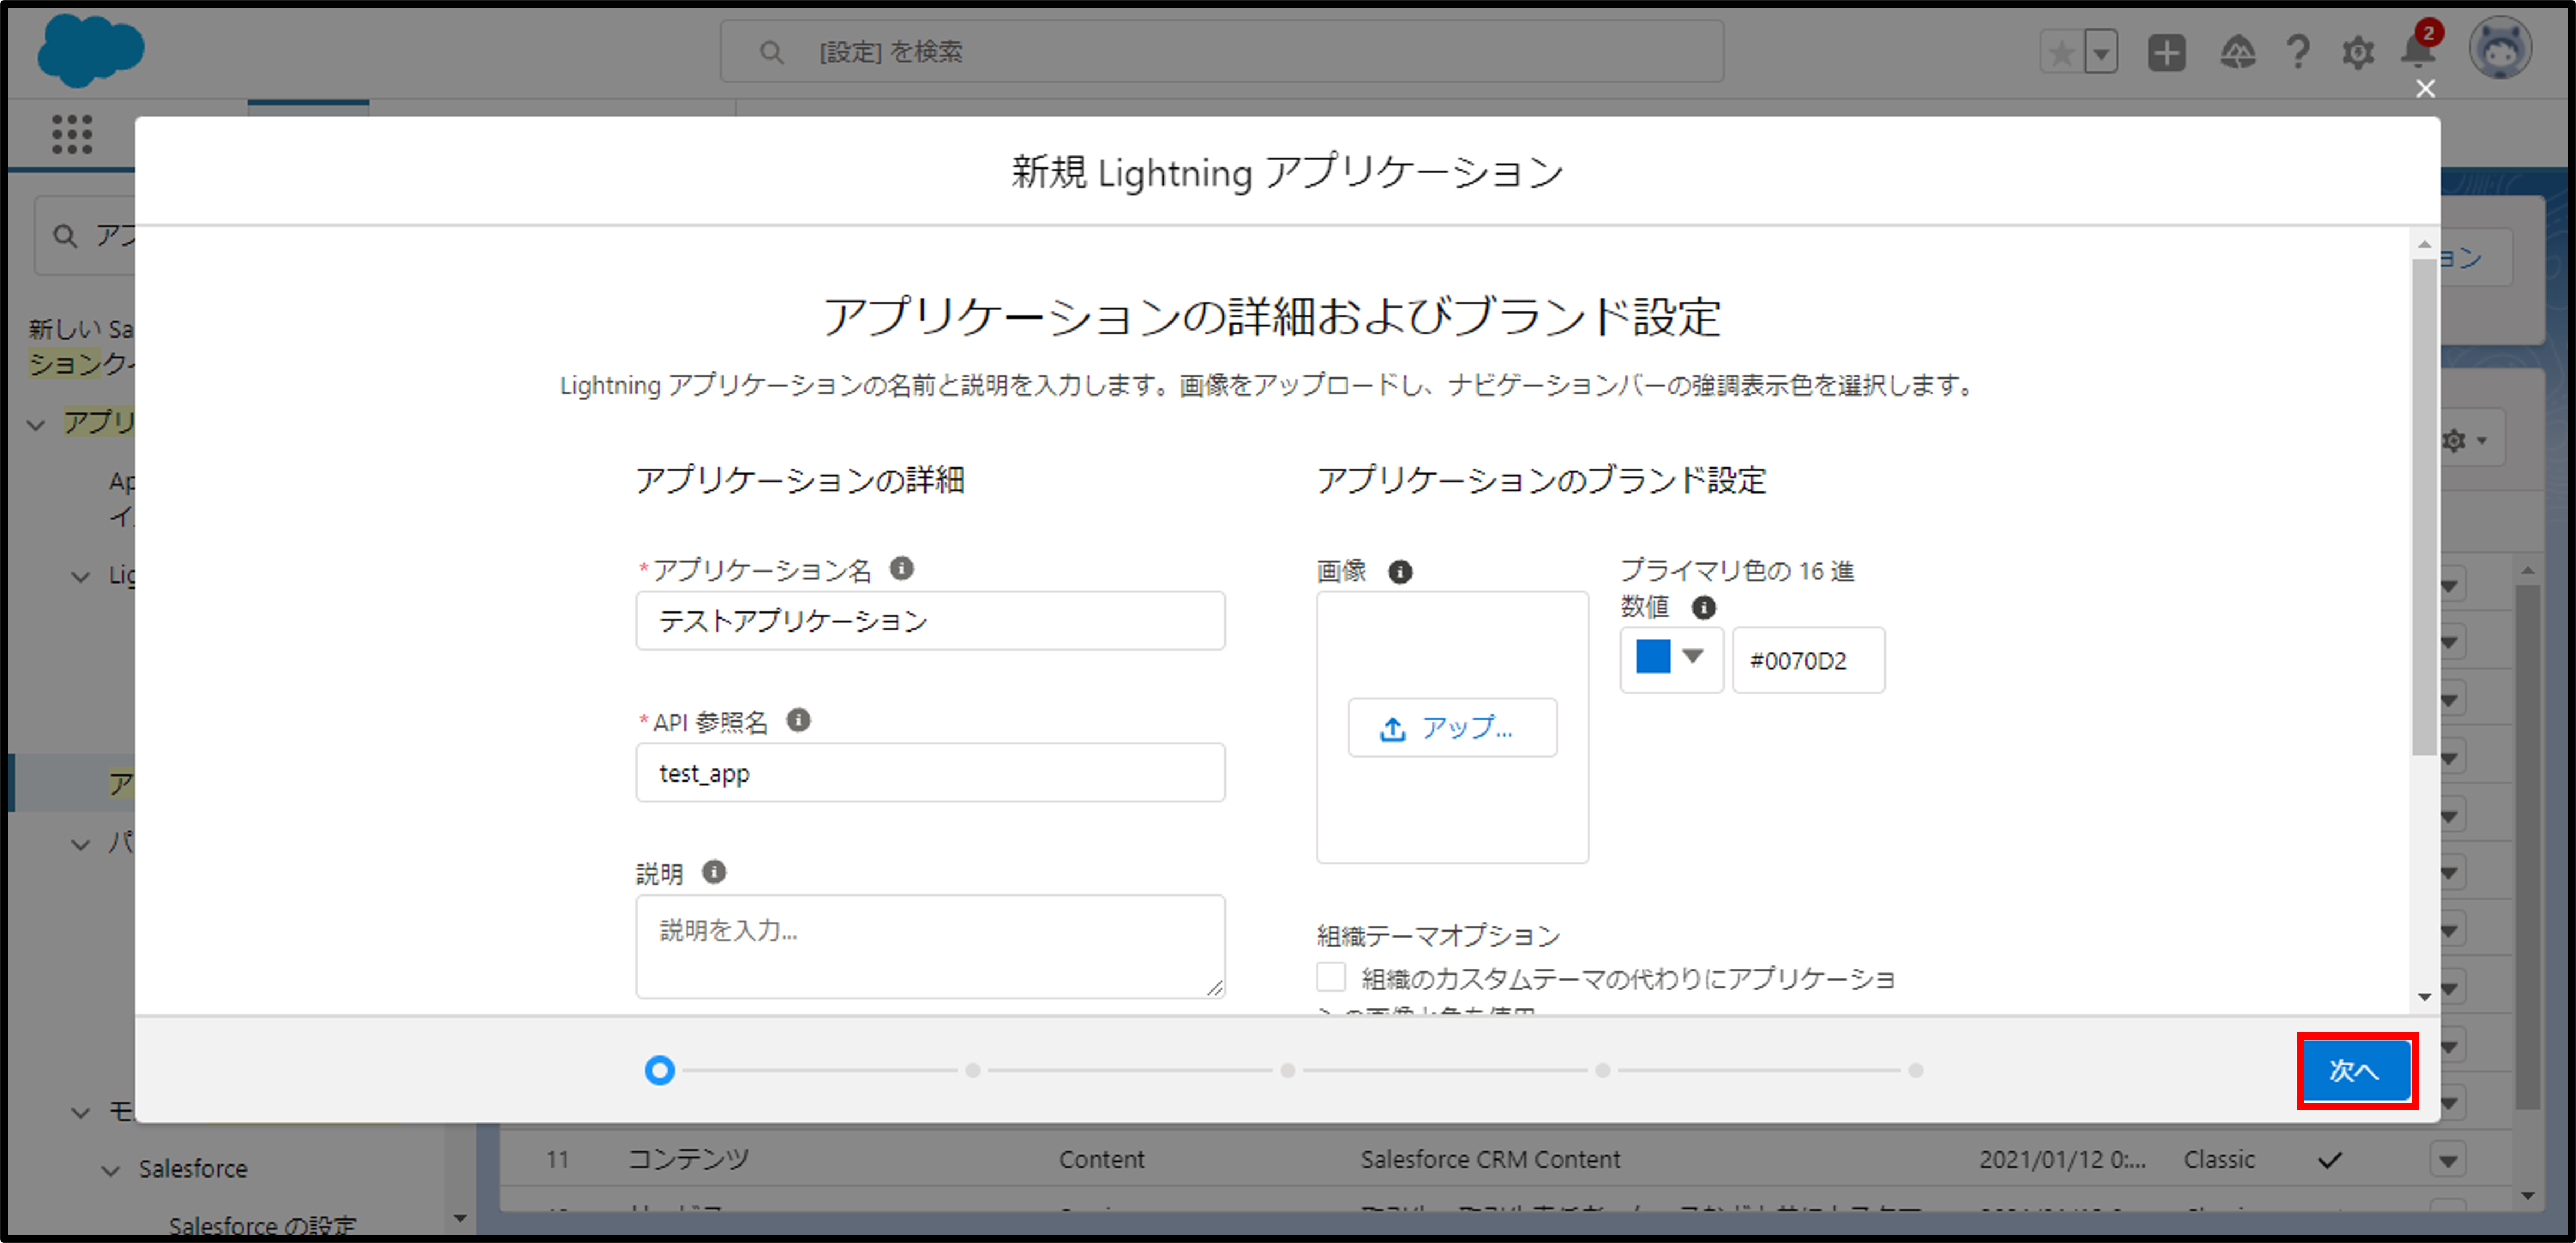
Task: Enable the org theme option checkbox
Action: (x=1330, y=977)
